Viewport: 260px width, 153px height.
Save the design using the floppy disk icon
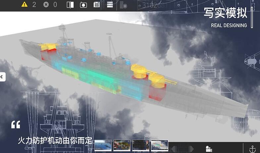[x=96, y=5]
